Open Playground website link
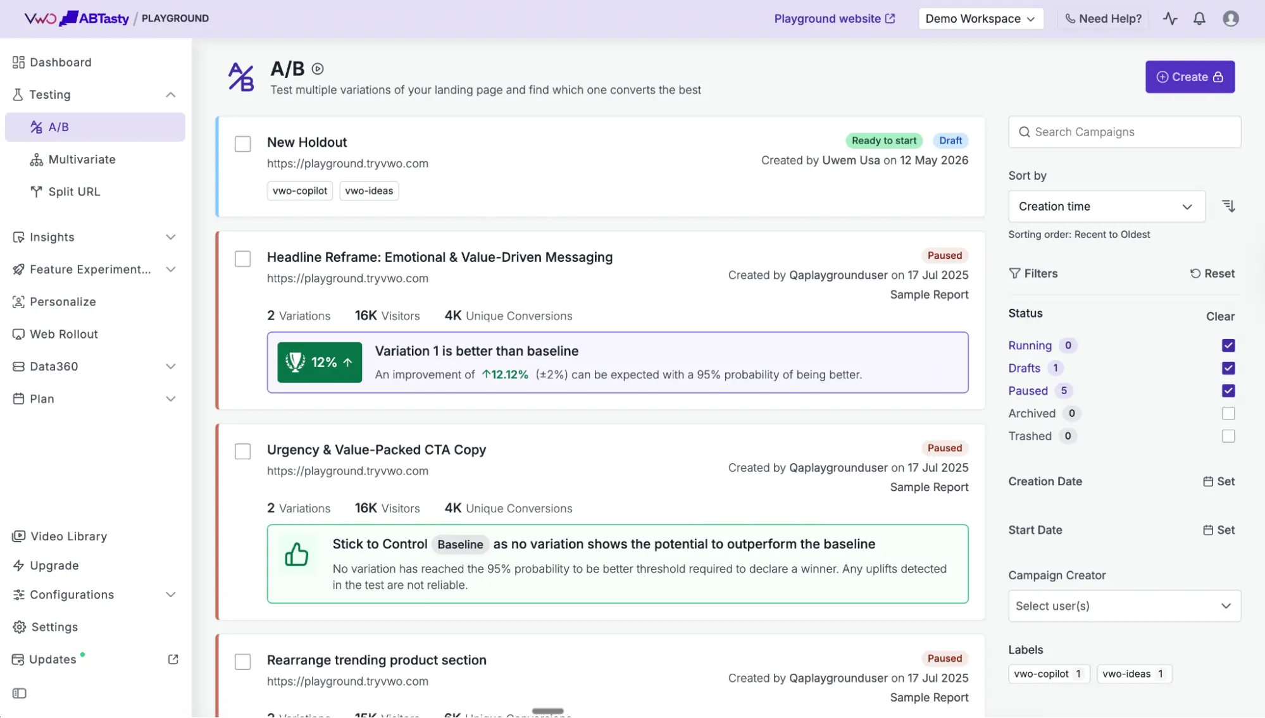Image resolution: width=1265 pixels, height=718 pixels. (x=835, y=18)
